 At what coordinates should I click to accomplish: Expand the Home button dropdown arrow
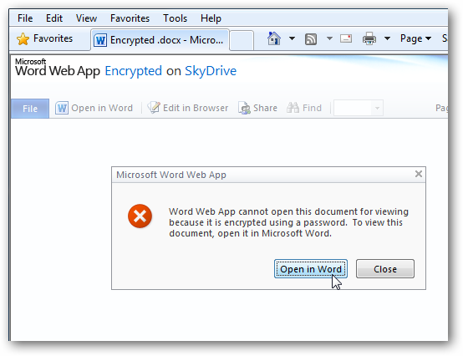292,38
